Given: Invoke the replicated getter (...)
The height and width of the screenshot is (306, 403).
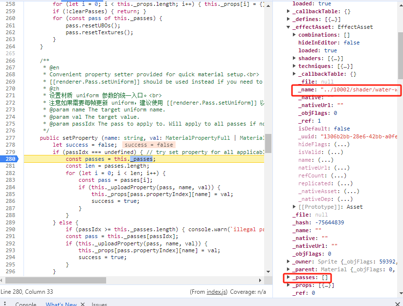Looking at the screenshot, I should click(345, 183).
